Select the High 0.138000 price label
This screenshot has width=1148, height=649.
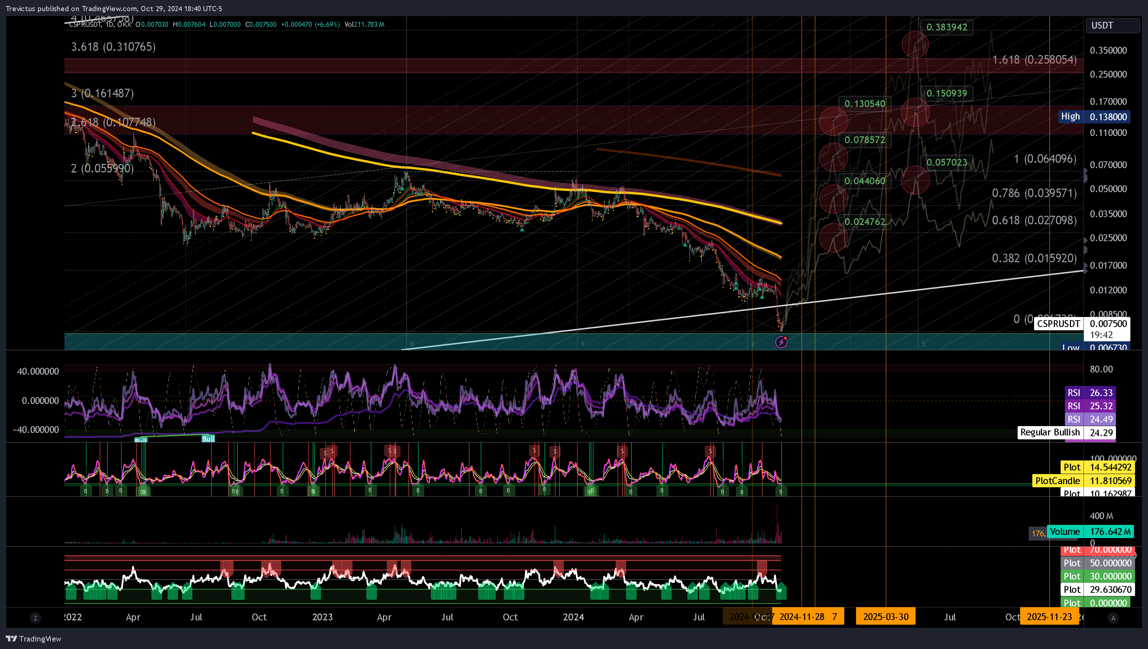tap(1094, 117)
